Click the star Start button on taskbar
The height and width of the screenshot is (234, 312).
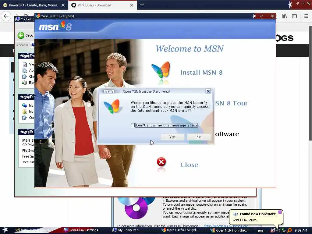point(5,230)
